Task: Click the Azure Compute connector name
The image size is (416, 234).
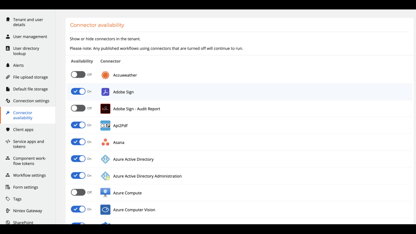Action: tap(127, 193)
